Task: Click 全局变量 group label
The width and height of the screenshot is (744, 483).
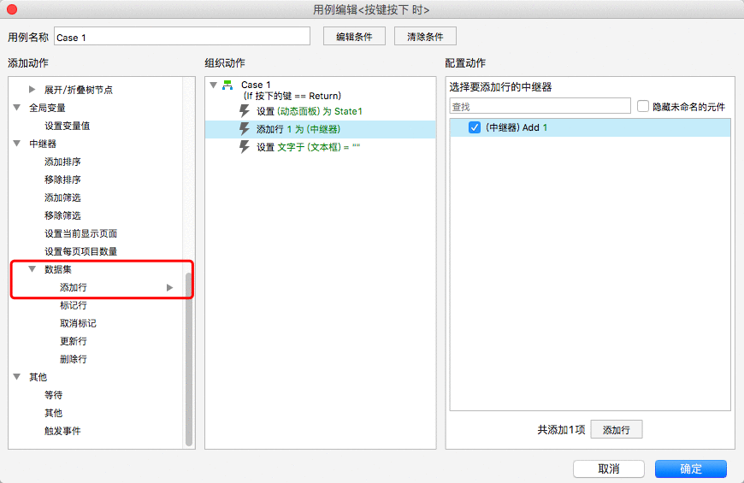Action: pyautogui.click(x=47, y=108)
